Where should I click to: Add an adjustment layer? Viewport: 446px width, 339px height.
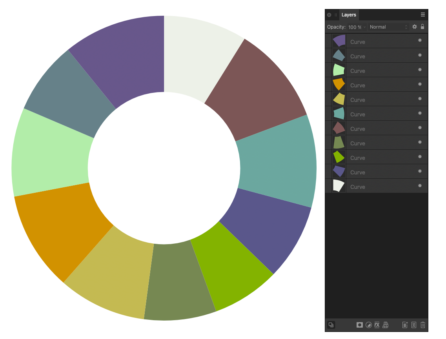368,325
